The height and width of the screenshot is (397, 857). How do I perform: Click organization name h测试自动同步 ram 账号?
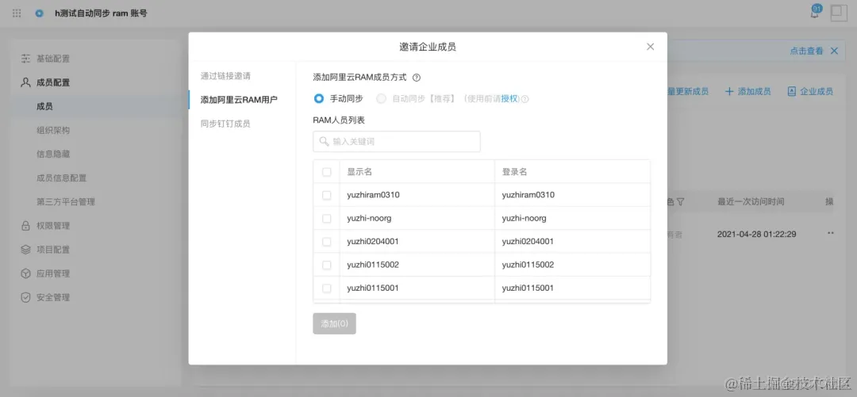101,13
